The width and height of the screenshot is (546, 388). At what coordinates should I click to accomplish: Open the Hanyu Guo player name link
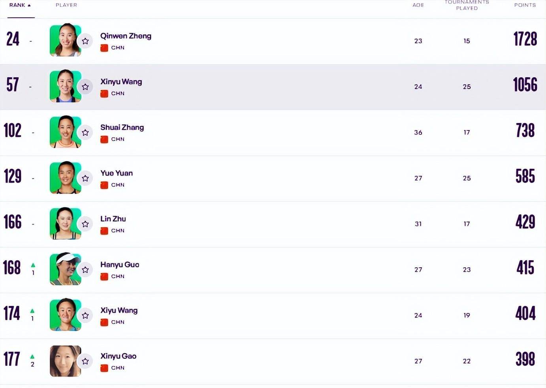(x=120, y=265)
